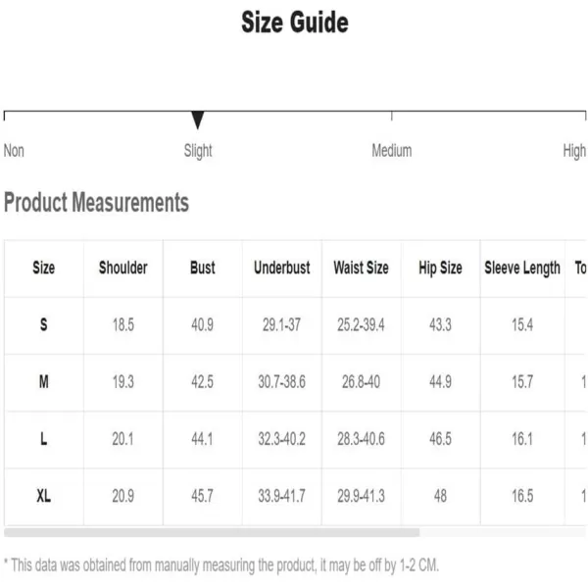The image size is (588, 588).
Task: Click the Sleeve Length column header
Action: tap(522, 269)
